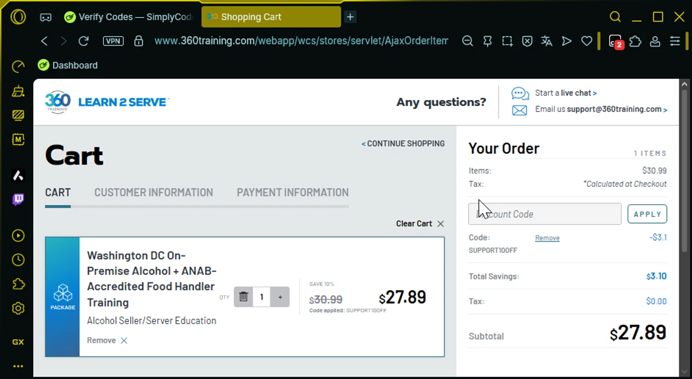Delete item with the trash can button
Image resolution: width=692 pixels, height=379 pixels.
[x=244, y=297]
